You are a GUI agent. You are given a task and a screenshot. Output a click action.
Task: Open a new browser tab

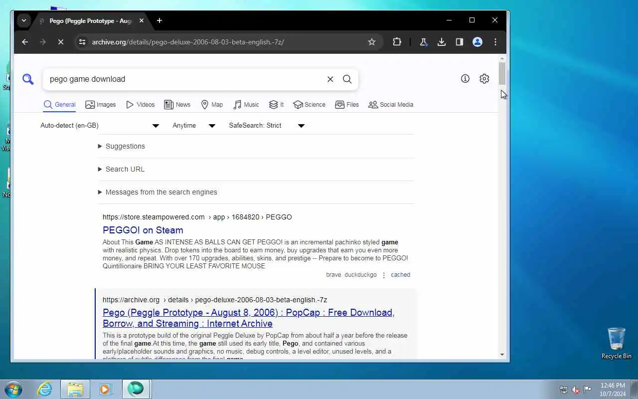[159, 20]
